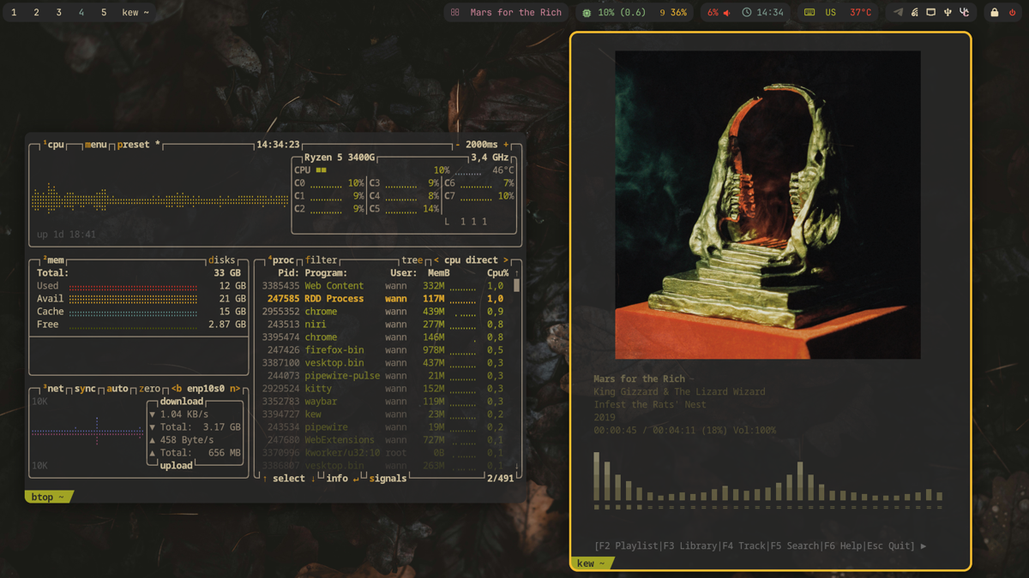Click the keyboard layout icon beside US

[x=809, y=13]
